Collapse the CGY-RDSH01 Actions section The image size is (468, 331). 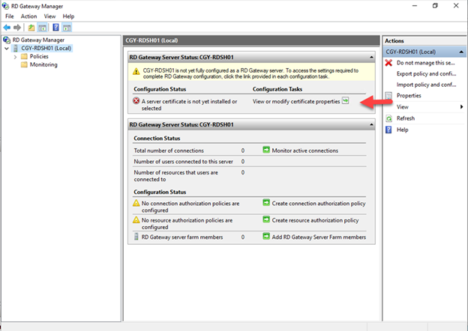[x=460, y=52]
